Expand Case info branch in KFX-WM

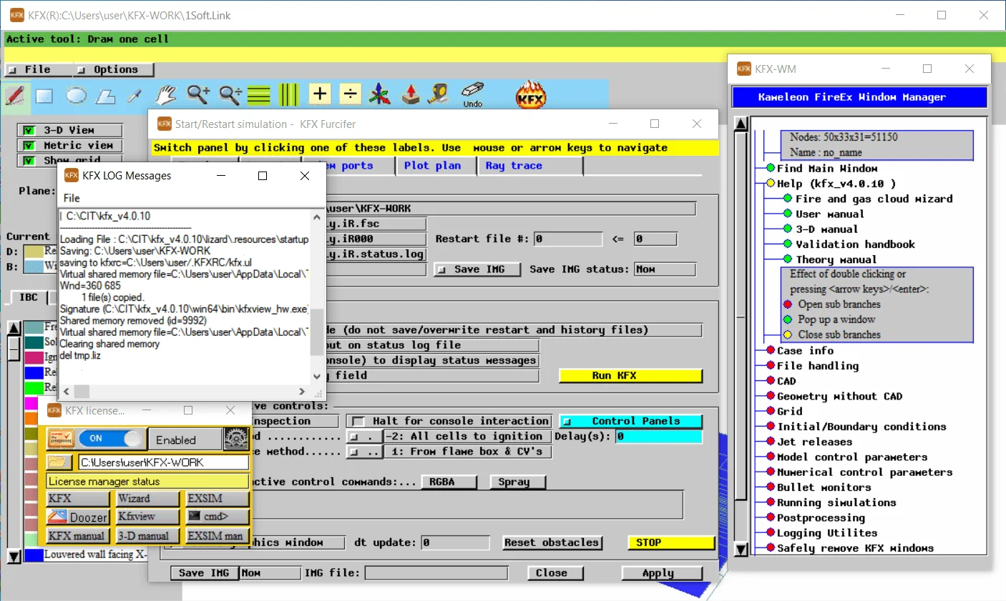click(771, 350)
